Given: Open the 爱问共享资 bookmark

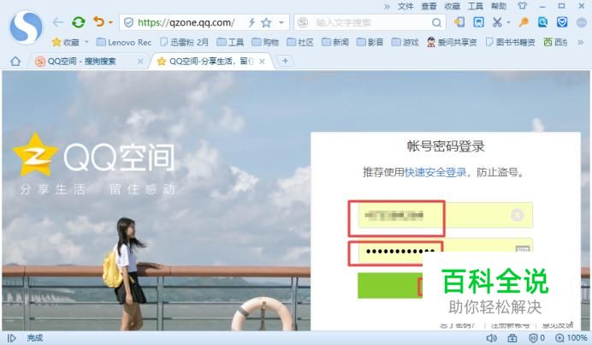Looking at the screenshot, I should (452, 42).
